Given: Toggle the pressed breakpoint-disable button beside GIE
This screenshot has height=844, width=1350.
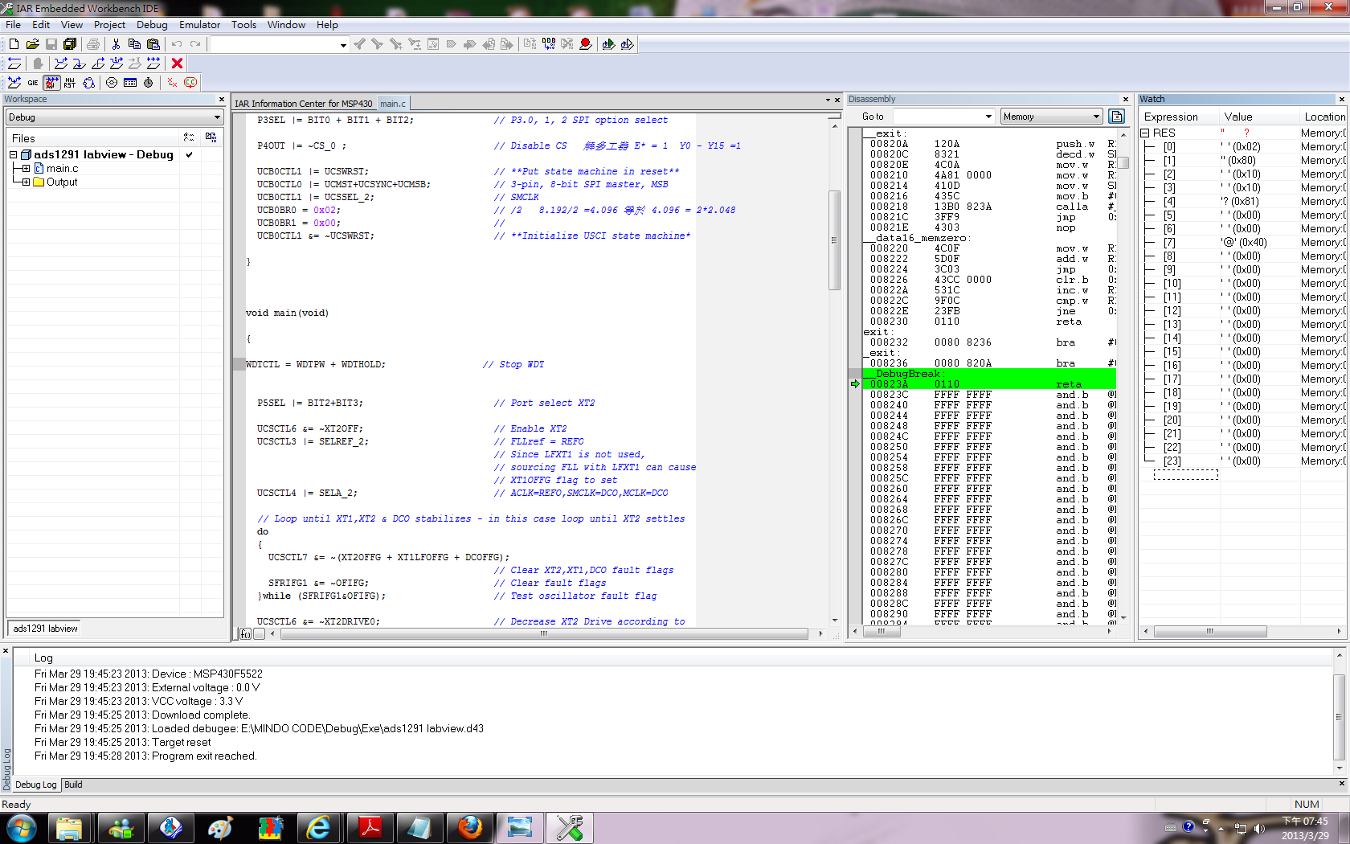Looking at the screenshot, I should [51, 83].
